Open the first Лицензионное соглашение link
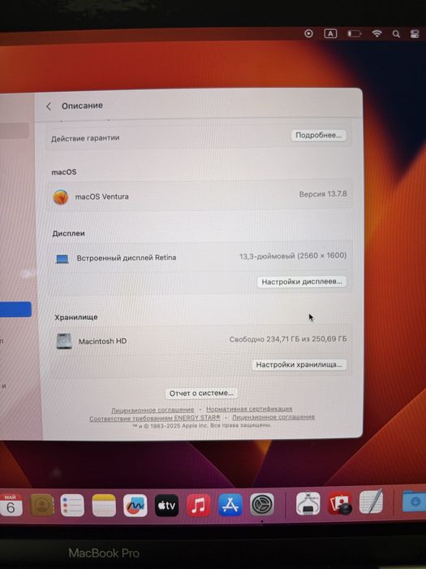426x569 pixels. [153, 410]
